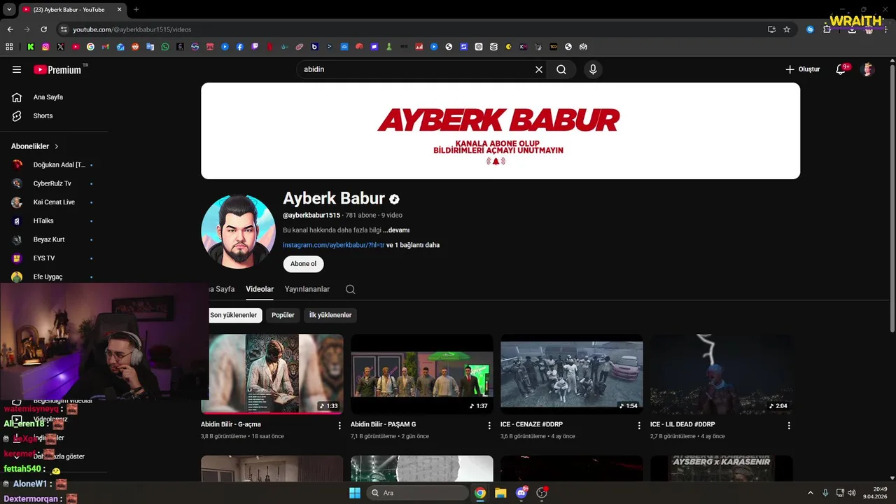This screenshot has width=896, height=504.
Task: Click the magnifier search button beside abidin
Action: point(561,69)
